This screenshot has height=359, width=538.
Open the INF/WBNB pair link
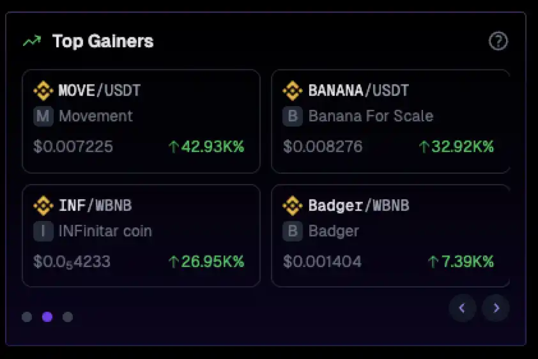pos(95,206)
